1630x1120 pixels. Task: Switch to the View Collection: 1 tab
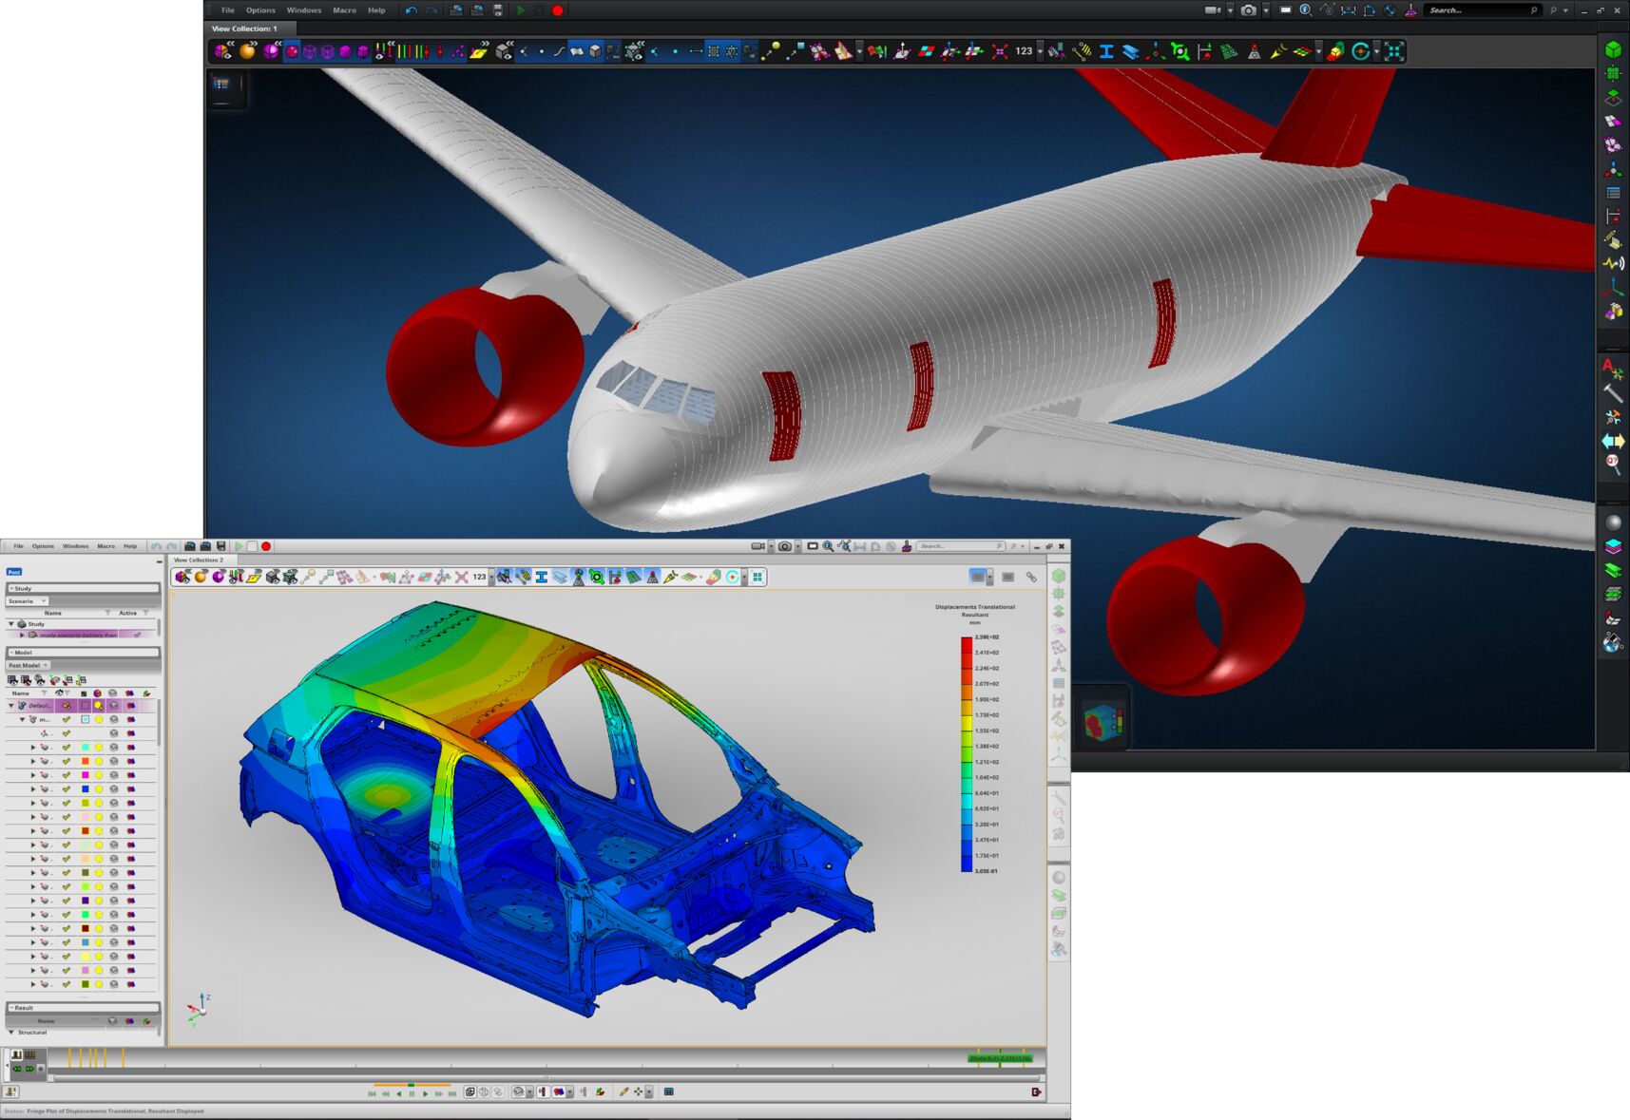pos(245,28)
